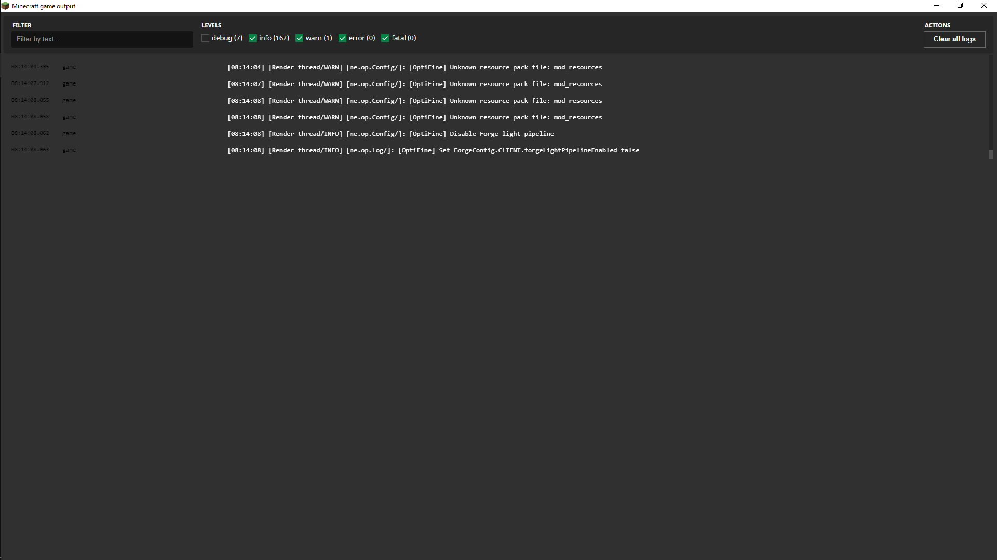Toggle the warn level checkbox

click(x=299, y=38)
